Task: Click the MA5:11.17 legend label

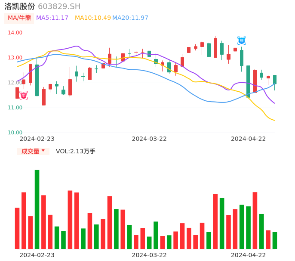Action: (x=52, y=18)
